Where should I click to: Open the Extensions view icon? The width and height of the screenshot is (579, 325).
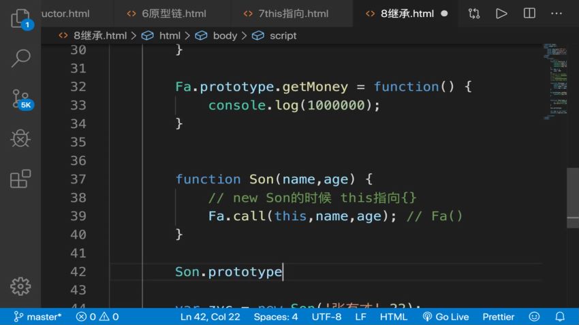(20, 179)
